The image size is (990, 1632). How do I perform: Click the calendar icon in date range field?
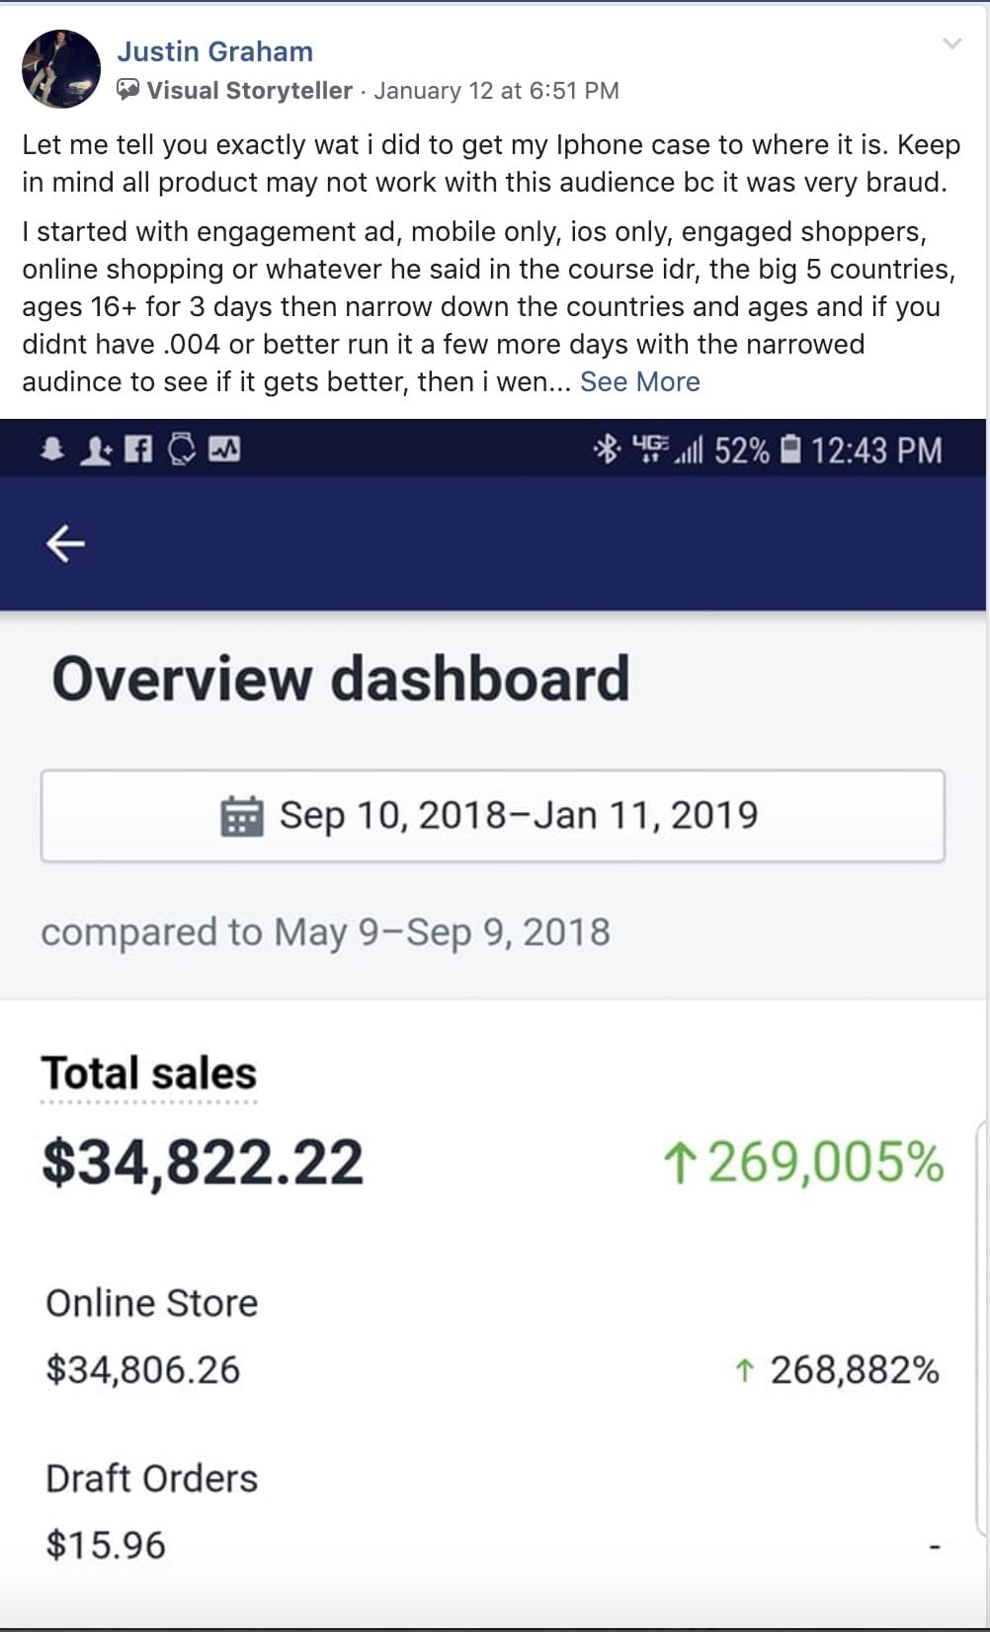tap(241, 816)
